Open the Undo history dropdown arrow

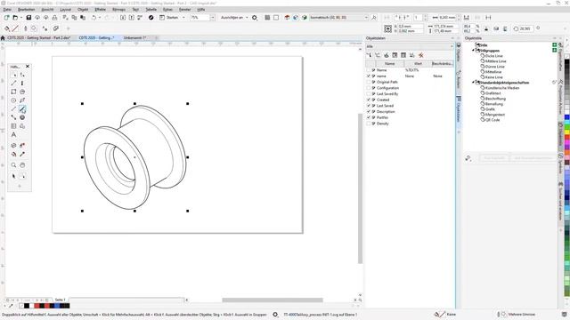click(99, 18)
